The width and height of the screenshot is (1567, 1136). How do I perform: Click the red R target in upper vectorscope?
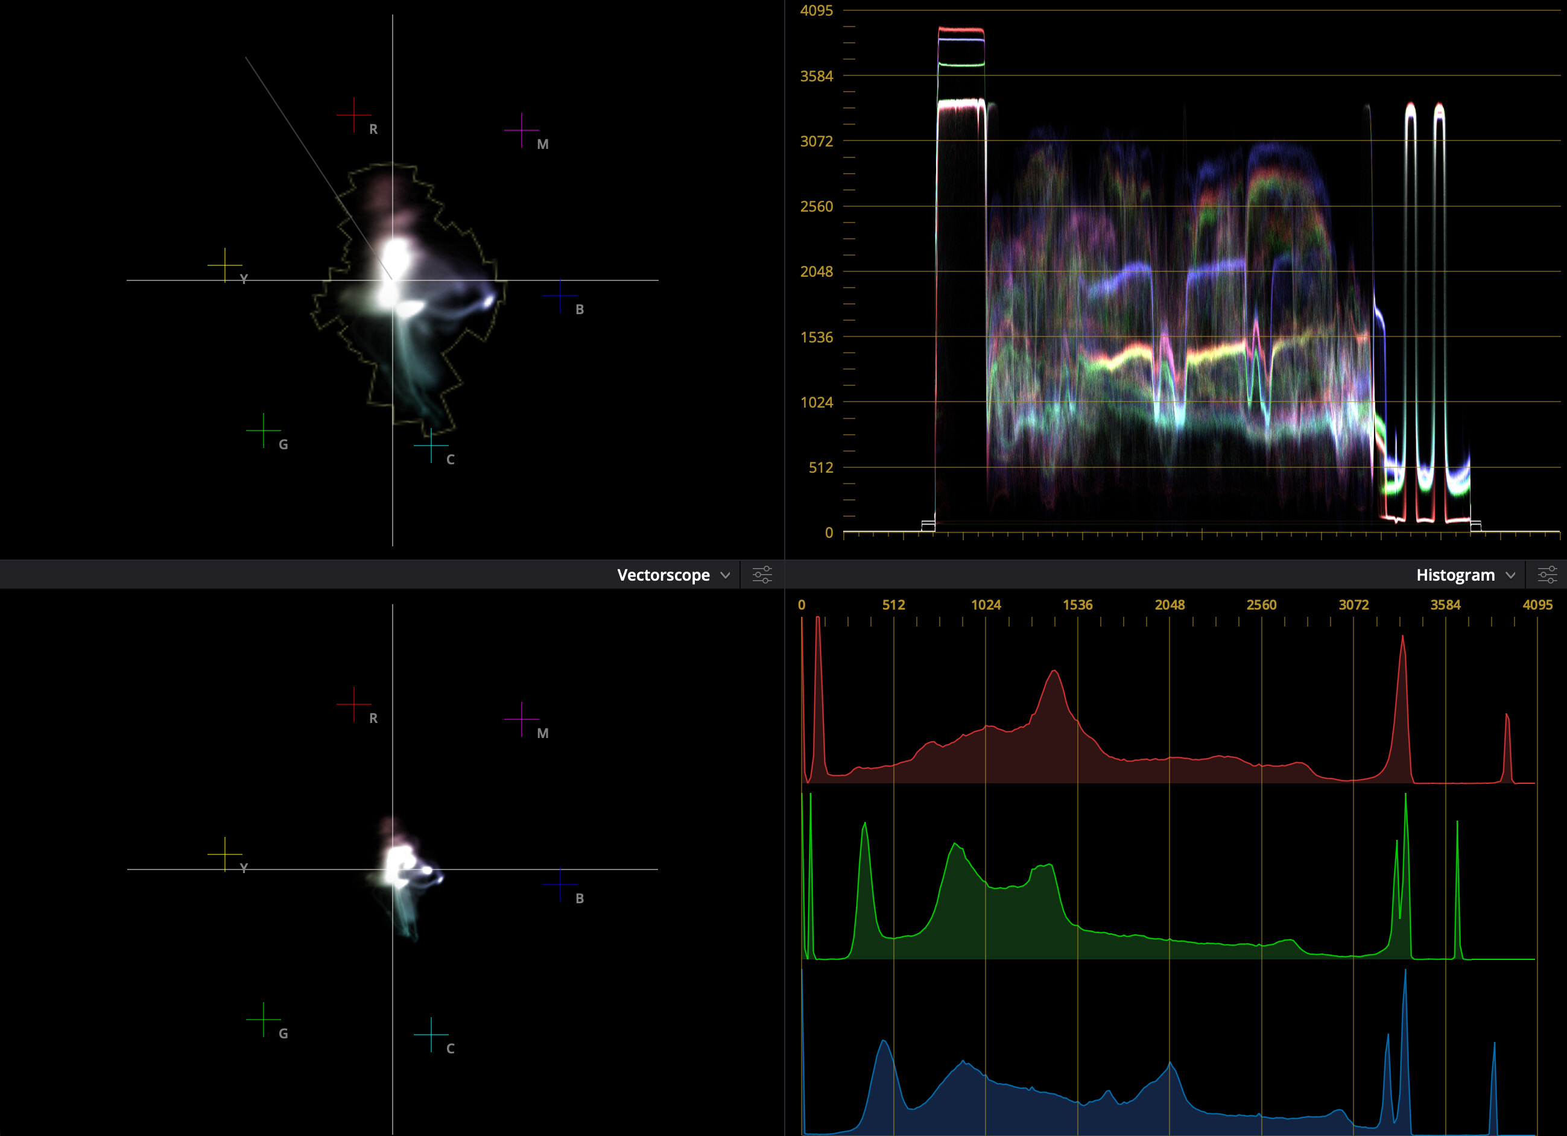[x=353, y=115]
